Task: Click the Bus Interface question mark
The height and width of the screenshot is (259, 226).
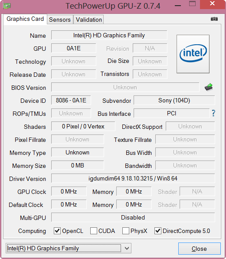Action: click(x=213, y=113)
